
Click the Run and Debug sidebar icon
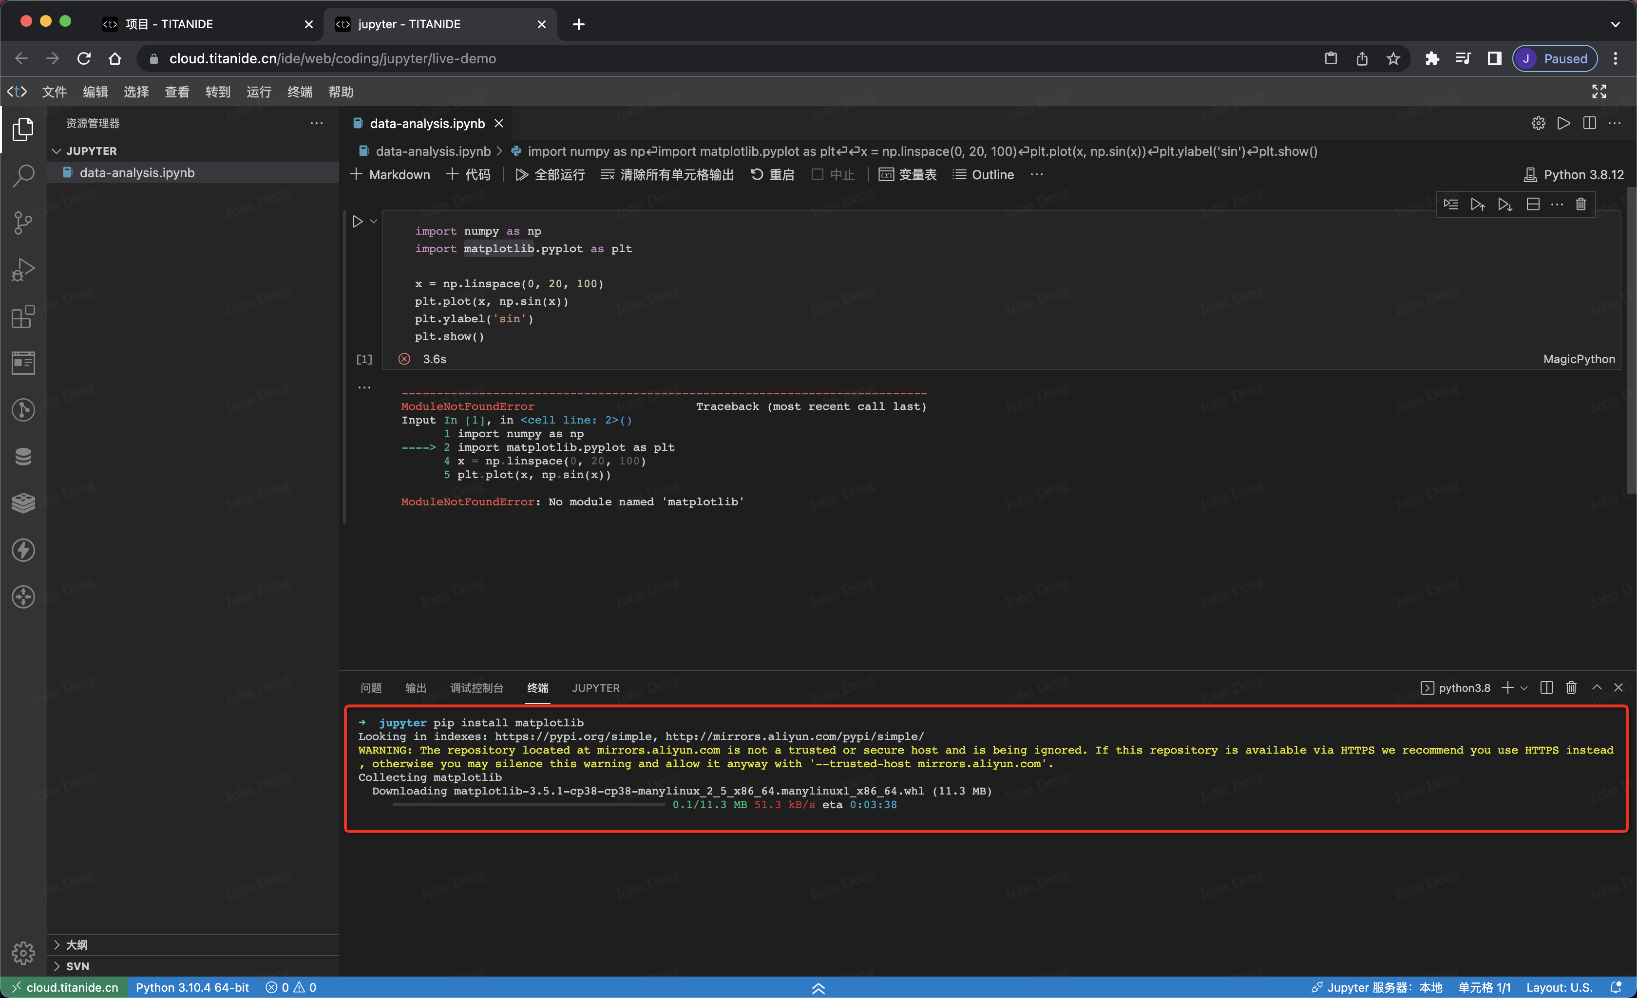point(23,270)
